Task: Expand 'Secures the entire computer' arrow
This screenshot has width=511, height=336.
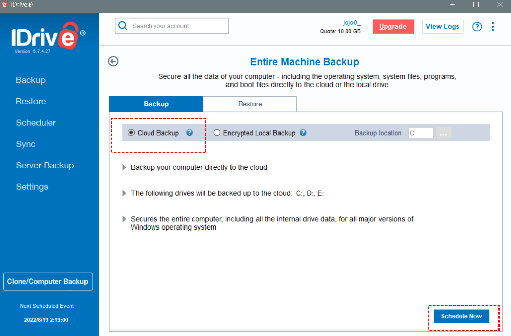Action: [124, 219]
